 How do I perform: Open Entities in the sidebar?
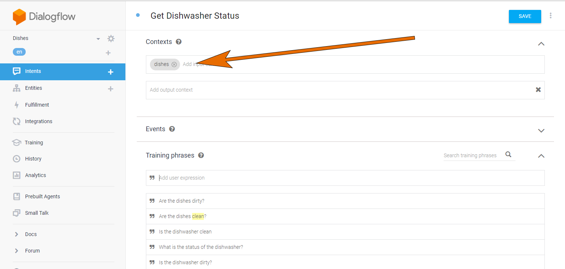click(x=33, y=88)
